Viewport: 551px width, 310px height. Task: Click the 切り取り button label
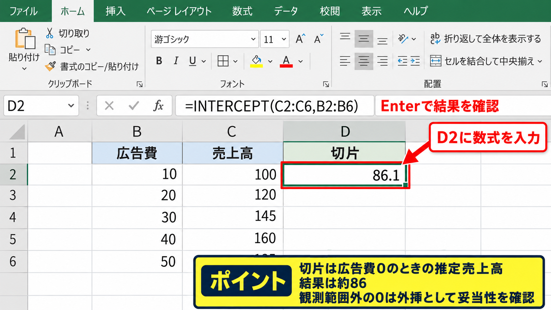[x=74, y=33]
